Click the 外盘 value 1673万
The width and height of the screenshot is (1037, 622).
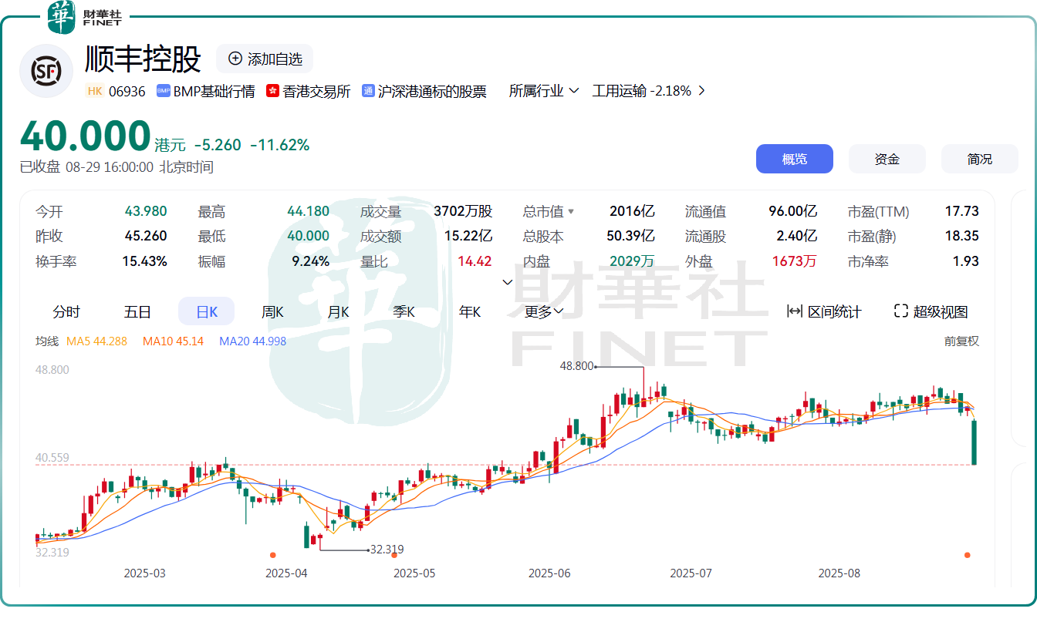coord(794,261)
